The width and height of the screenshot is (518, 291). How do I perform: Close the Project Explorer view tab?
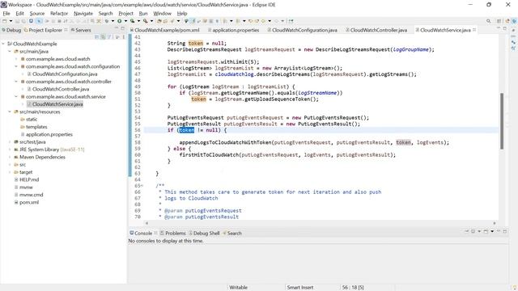[x=66, y=30]
